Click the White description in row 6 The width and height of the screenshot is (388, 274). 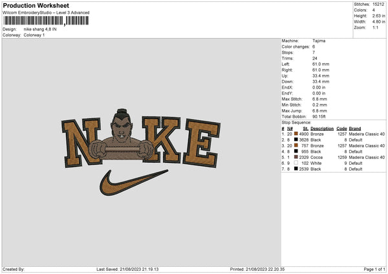point(316,163)
